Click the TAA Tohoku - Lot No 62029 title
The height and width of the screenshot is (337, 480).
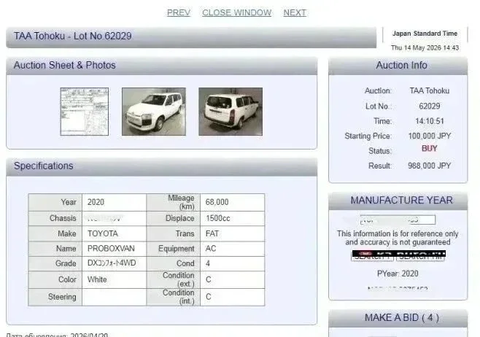tap(72, 36)
